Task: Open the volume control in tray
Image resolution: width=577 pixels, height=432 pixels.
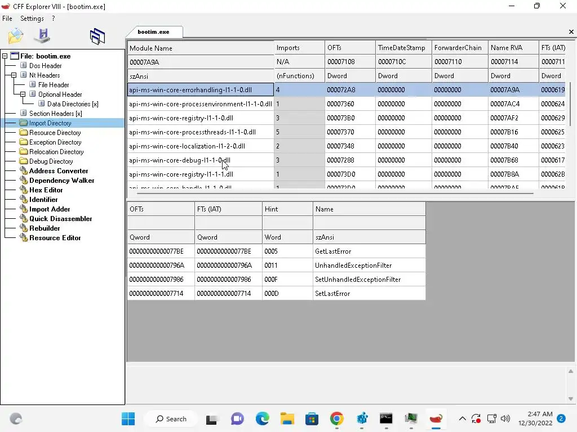Action: point(505,418)
